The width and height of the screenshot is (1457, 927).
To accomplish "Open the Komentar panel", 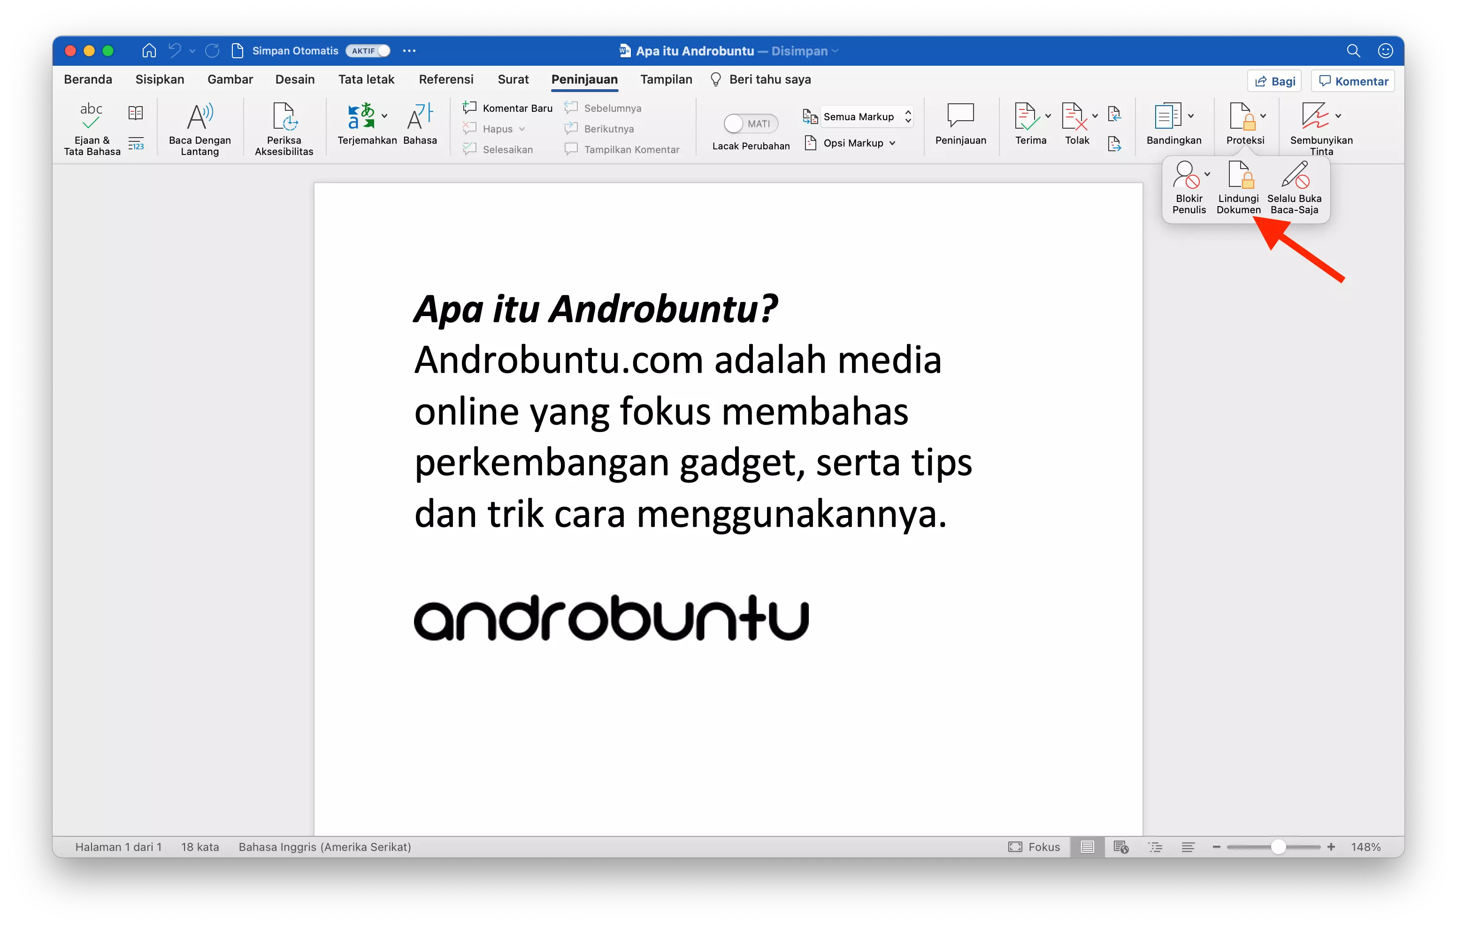I will point(1352,80).
